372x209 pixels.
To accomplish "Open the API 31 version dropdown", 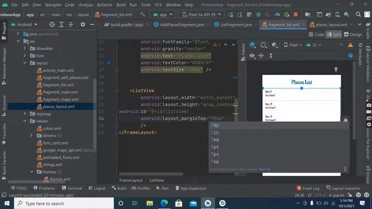I will (x=314, y=45).
